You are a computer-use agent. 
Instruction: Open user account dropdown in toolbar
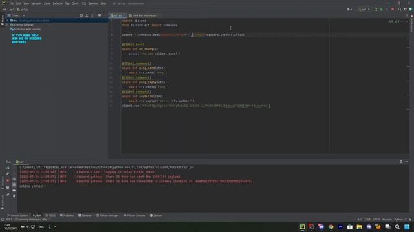tap(349, 9)
